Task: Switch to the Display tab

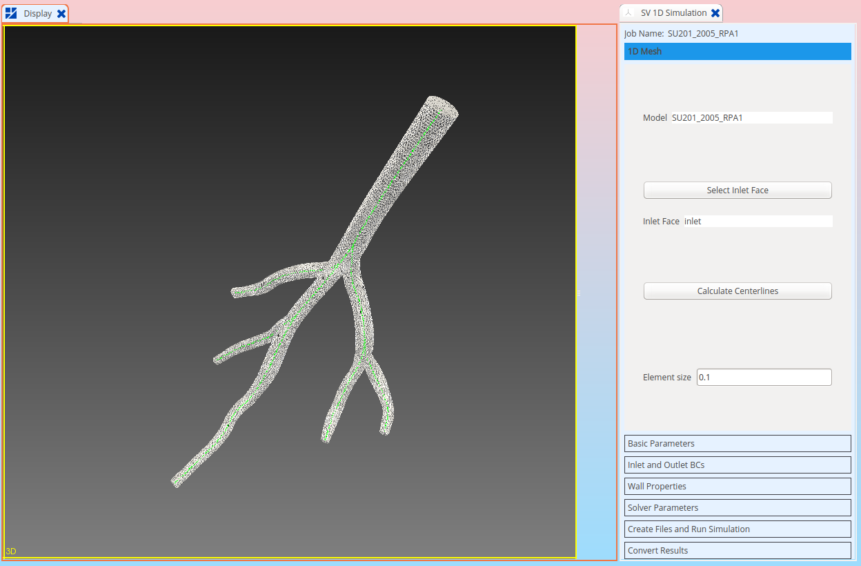Action: coord(38,12)
